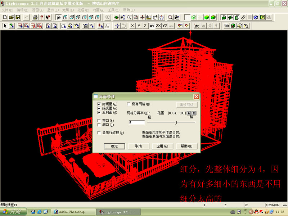Switch to Adobe Photoshop in taskbar

(x=73, y=212)
